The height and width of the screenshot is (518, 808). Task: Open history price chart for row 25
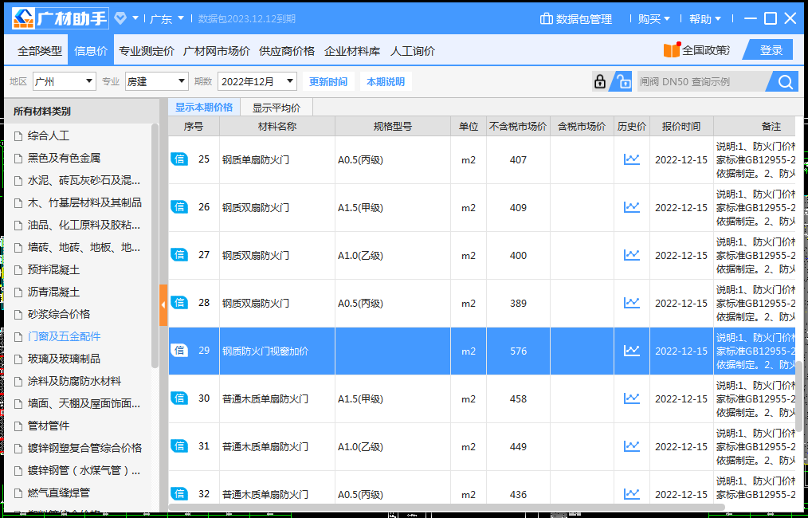pos(631,159)
